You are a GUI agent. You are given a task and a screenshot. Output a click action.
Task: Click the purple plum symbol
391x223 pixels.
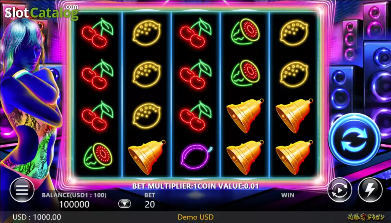196,157
